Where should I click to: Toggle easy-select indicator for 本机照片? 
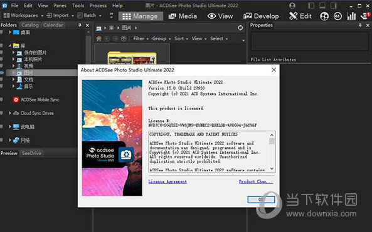coord(1,59)
